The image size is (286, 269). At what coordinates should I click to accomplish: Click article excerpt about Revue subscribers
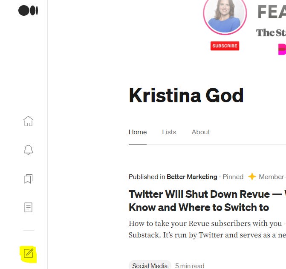pos(207,229)
